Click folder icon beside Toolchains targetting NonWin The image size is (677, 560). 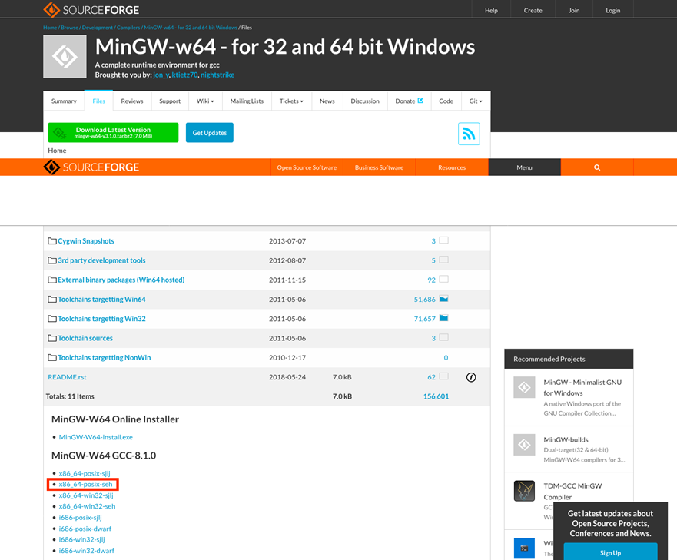(x=52, y=357)
